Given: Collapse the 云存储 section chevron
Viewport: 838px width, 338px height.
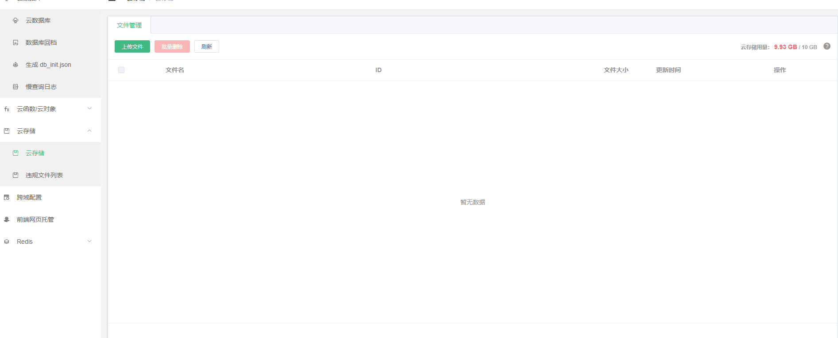Looking at the screenshot, I should tap(89, 131).
